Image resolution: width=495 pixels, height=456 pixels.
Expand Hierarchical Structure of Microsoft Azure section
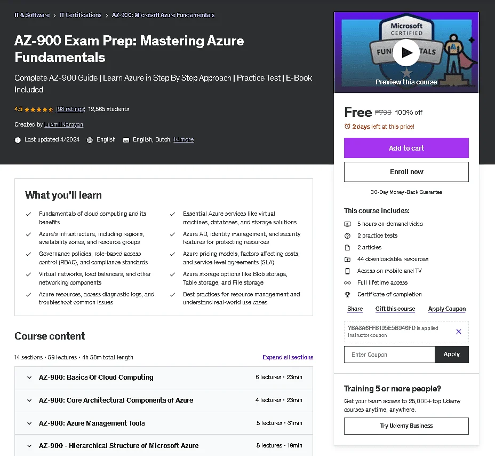pos(164,445)
